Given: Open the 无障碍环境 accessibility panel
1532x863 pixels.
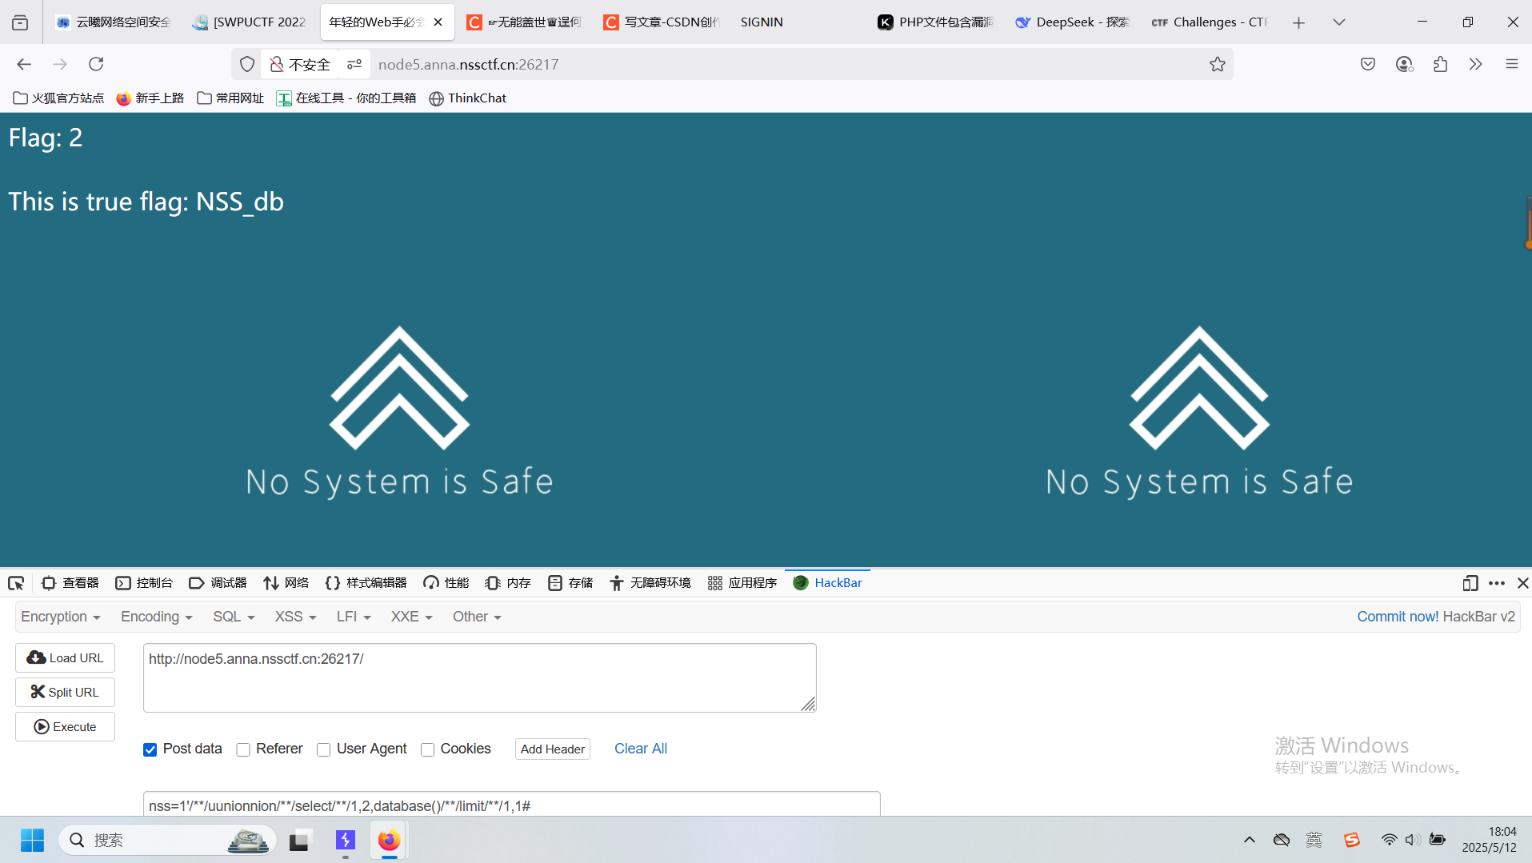Looking at the screenshot, I should [x=650, y=583].
